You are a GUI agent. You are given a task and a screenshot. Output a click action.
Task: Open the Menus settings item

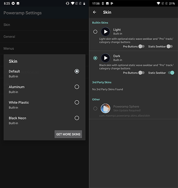(44, 48)
